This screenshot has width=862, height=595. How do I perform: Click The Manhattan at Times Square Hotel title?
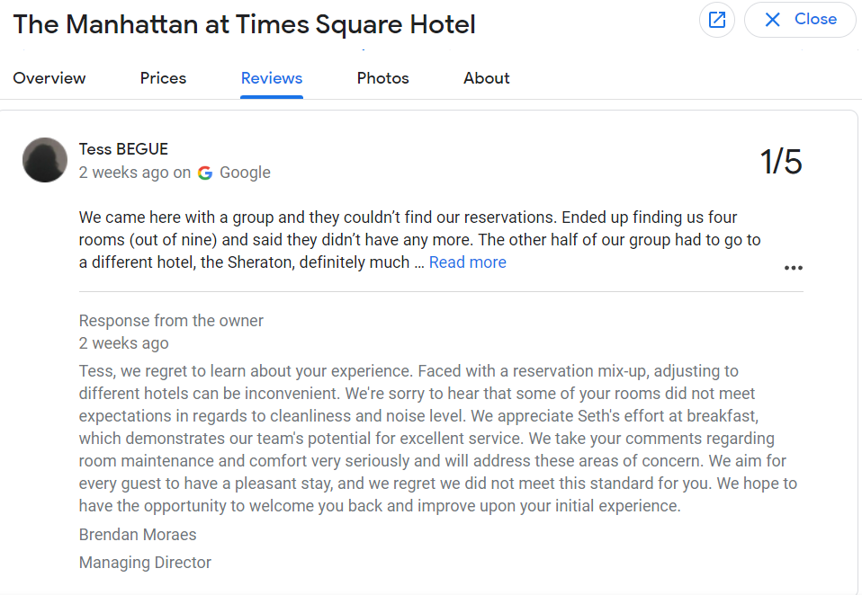tap(244, 24)
